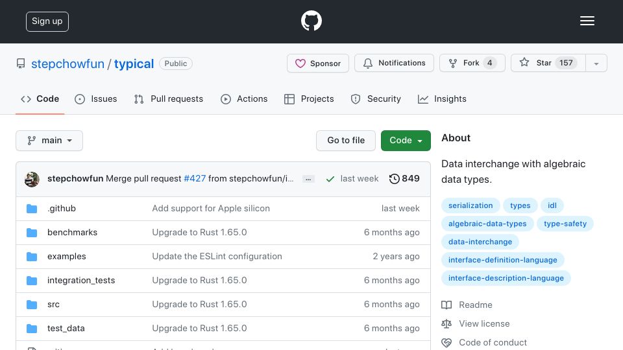Select the type-safety topic tag
Viewport: 623px width, 350px height.
pyautogui.click(x=565, y=224)
